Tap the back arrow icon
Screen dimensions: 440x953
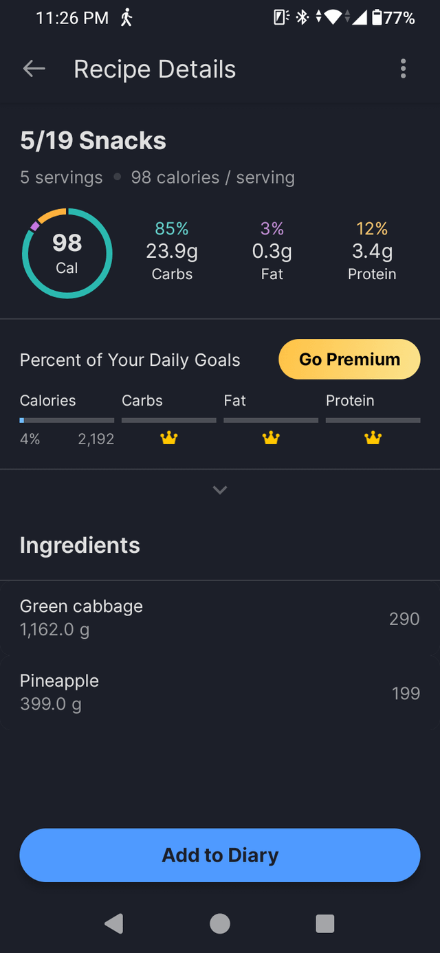(x=34, y=69)
